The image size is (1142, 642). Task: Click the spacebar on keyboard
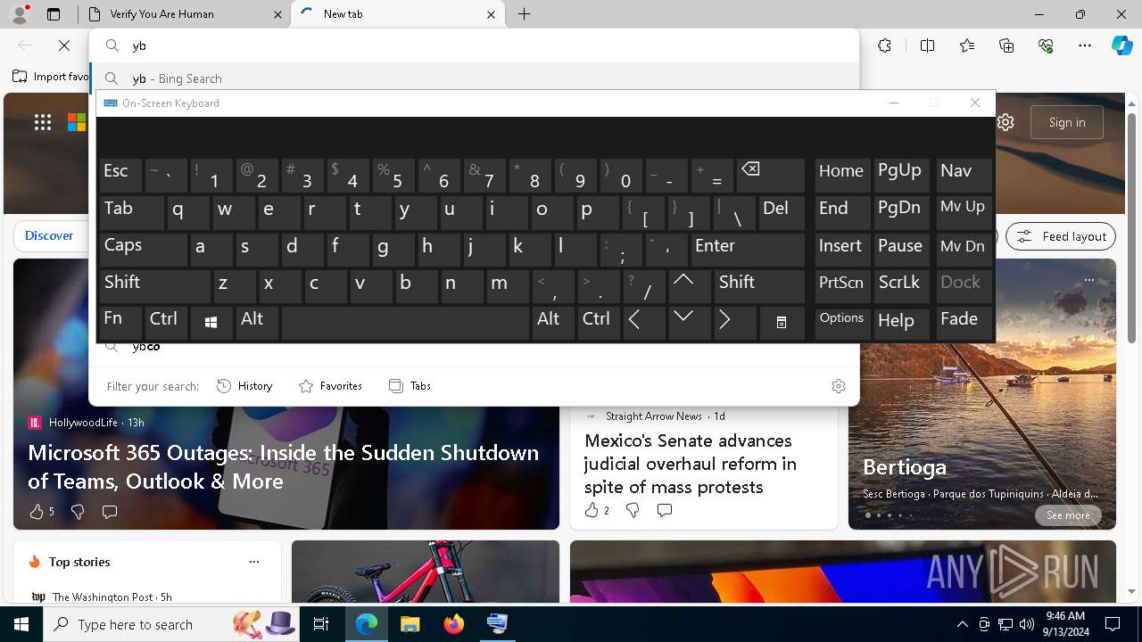tap(405, 323)
